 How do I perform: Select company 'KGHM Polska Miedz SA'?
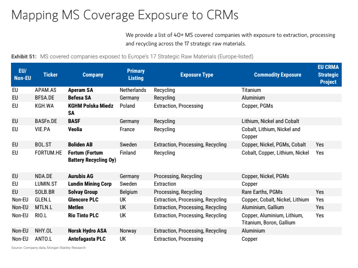(x=90, y=109)
